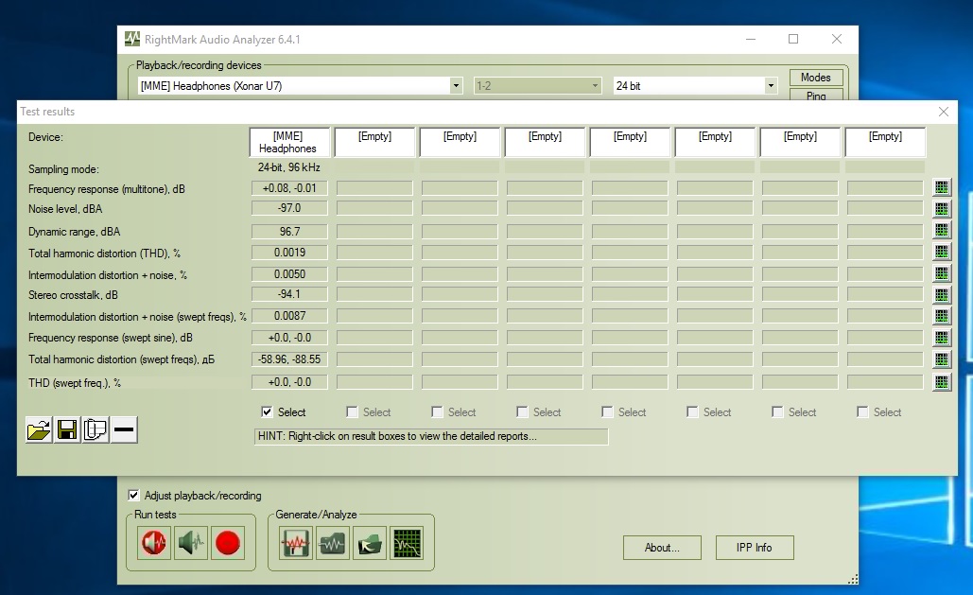Open the graph icon for Stereo crosstalk row
The width and height of the screenshot is (973, 595).
[x=941, y=295]
